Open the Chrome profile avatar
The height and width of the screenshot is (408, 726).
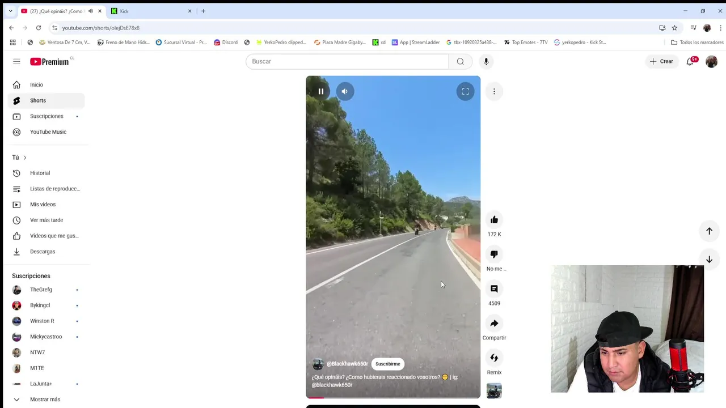(x=707, y=28)
